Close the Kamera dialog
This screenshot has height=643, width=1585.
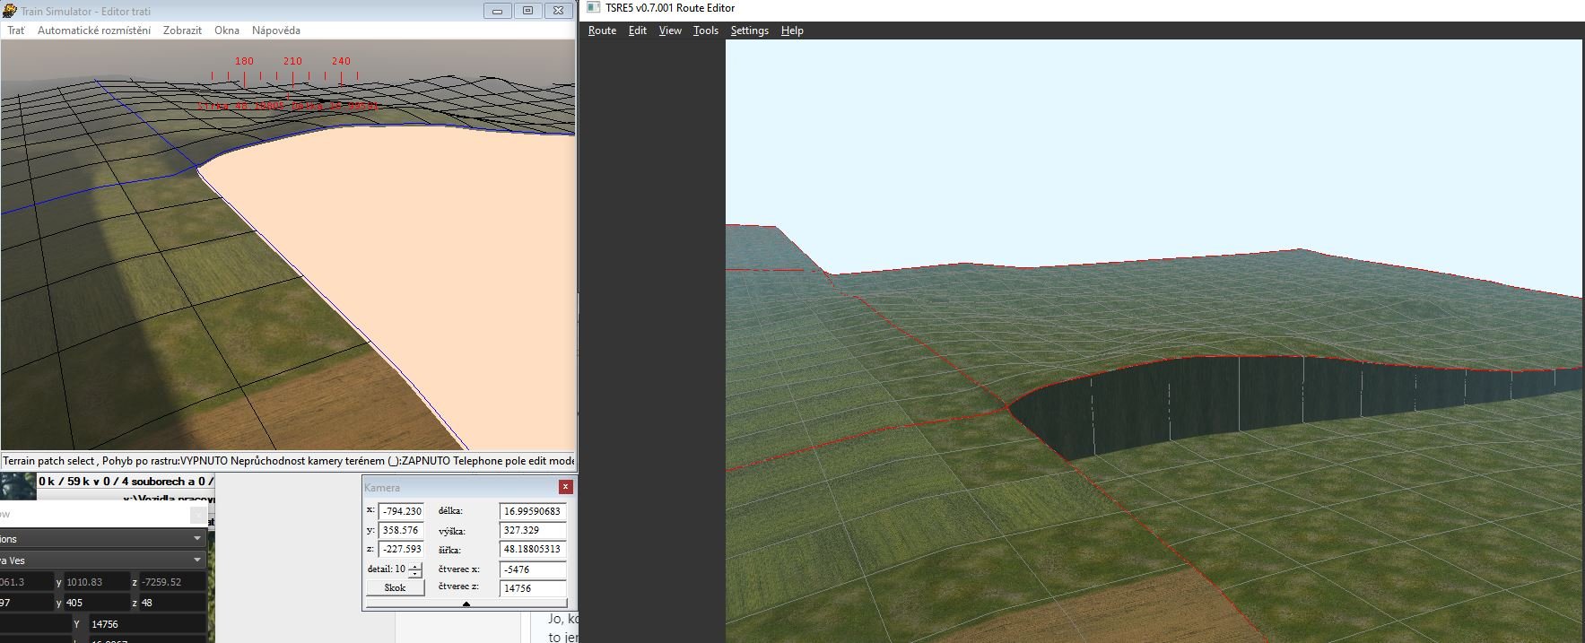[x=565, y=487]
